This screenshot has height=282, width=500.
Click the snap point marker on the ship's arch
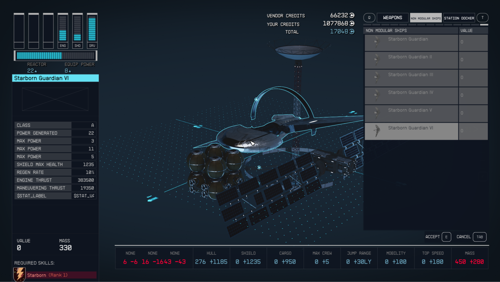[x=256, y=99]
